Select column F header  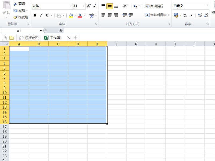click(117, 44)
